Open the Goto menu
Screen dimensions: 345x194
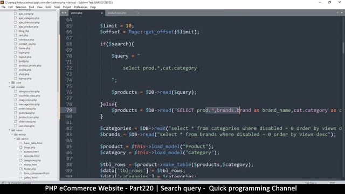48,7
